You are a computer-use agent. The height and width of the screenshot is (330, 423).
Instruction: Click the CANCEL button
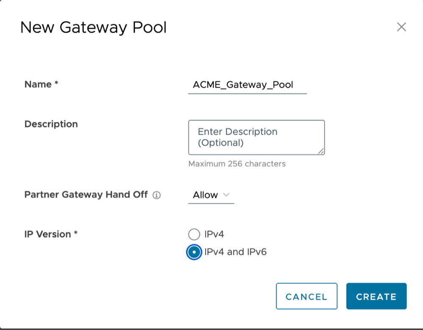(307, 296)
